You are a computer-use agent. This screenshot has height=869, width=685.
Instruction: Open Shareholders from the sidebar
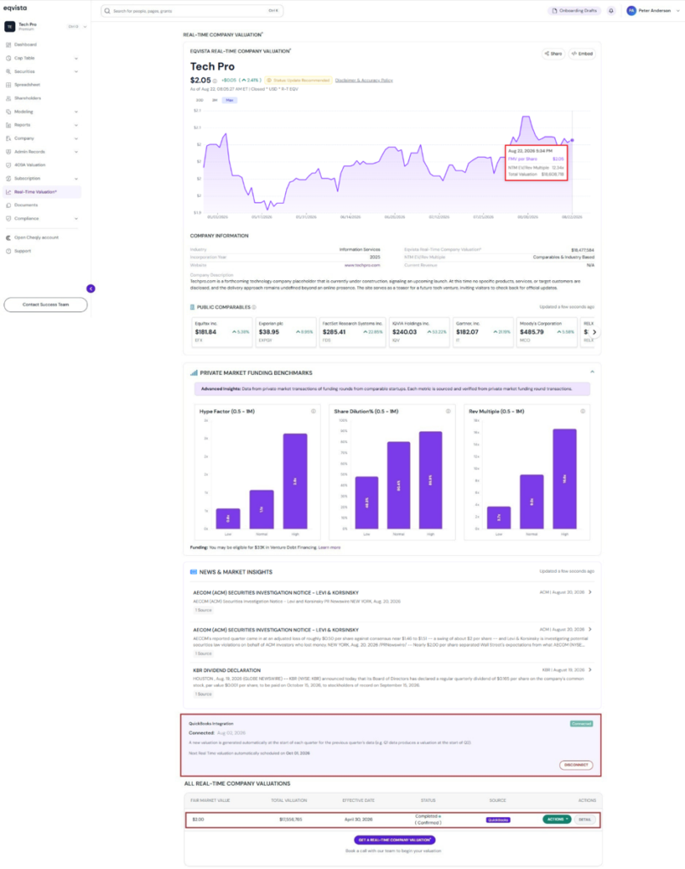pos(28,98)
